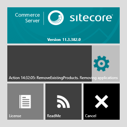Click the document icon on License tile
127x127 pixels.
pos(25,102)
